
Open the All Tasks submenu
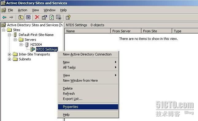pyautogui.click(x=88, y=67)
